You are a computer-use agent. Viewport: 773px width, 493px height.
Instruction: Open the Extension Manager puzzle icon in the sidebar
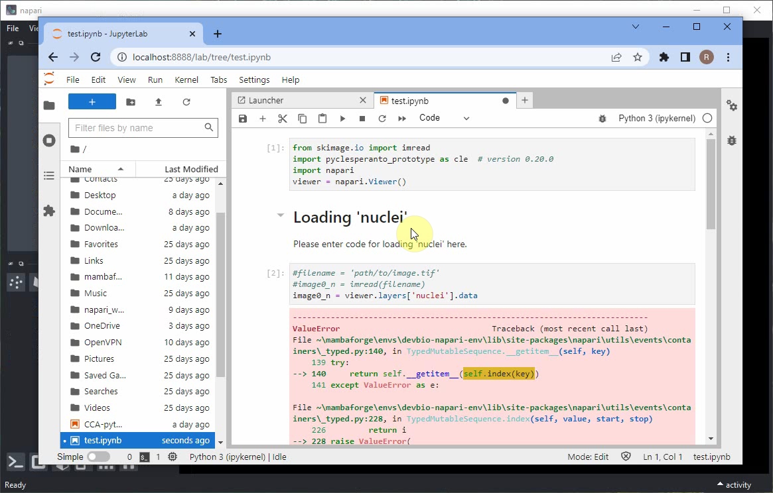(49, 211)
